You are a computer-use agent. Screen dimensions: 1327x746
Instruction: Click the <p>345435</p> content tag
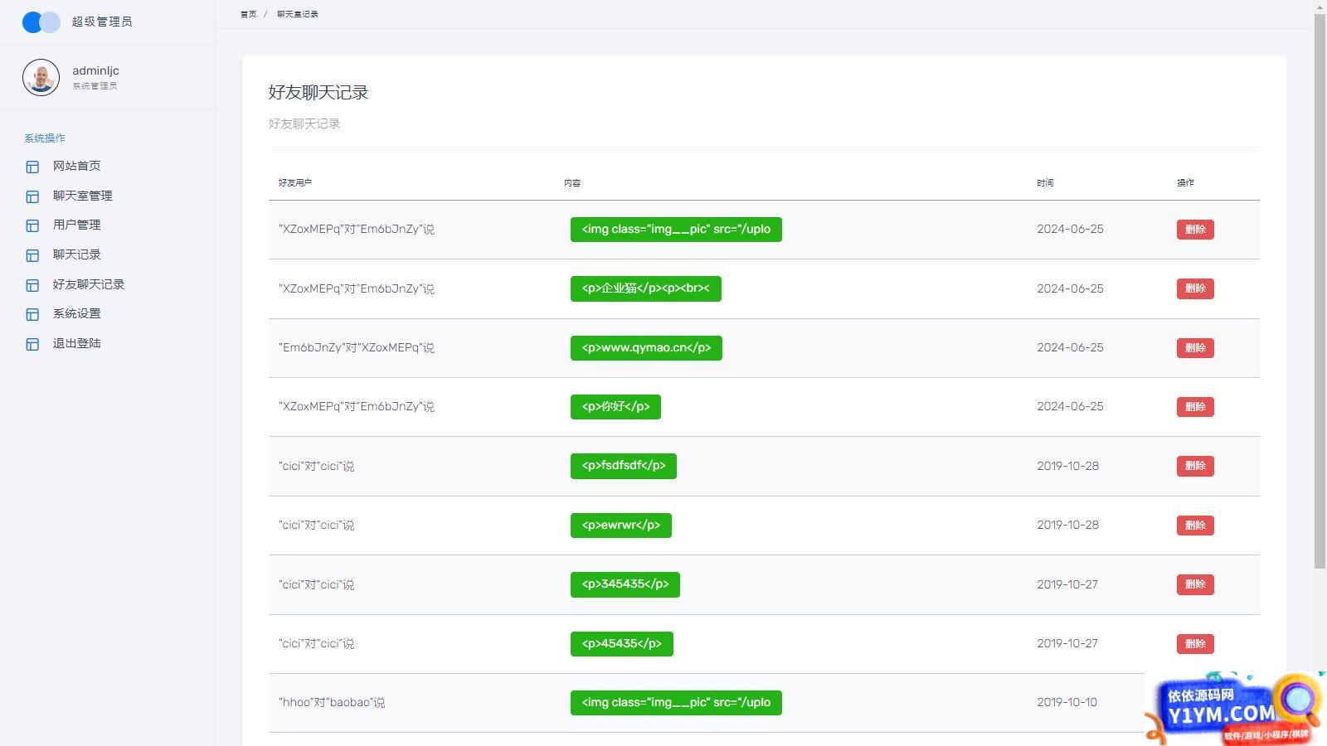(x=625, y=584)
